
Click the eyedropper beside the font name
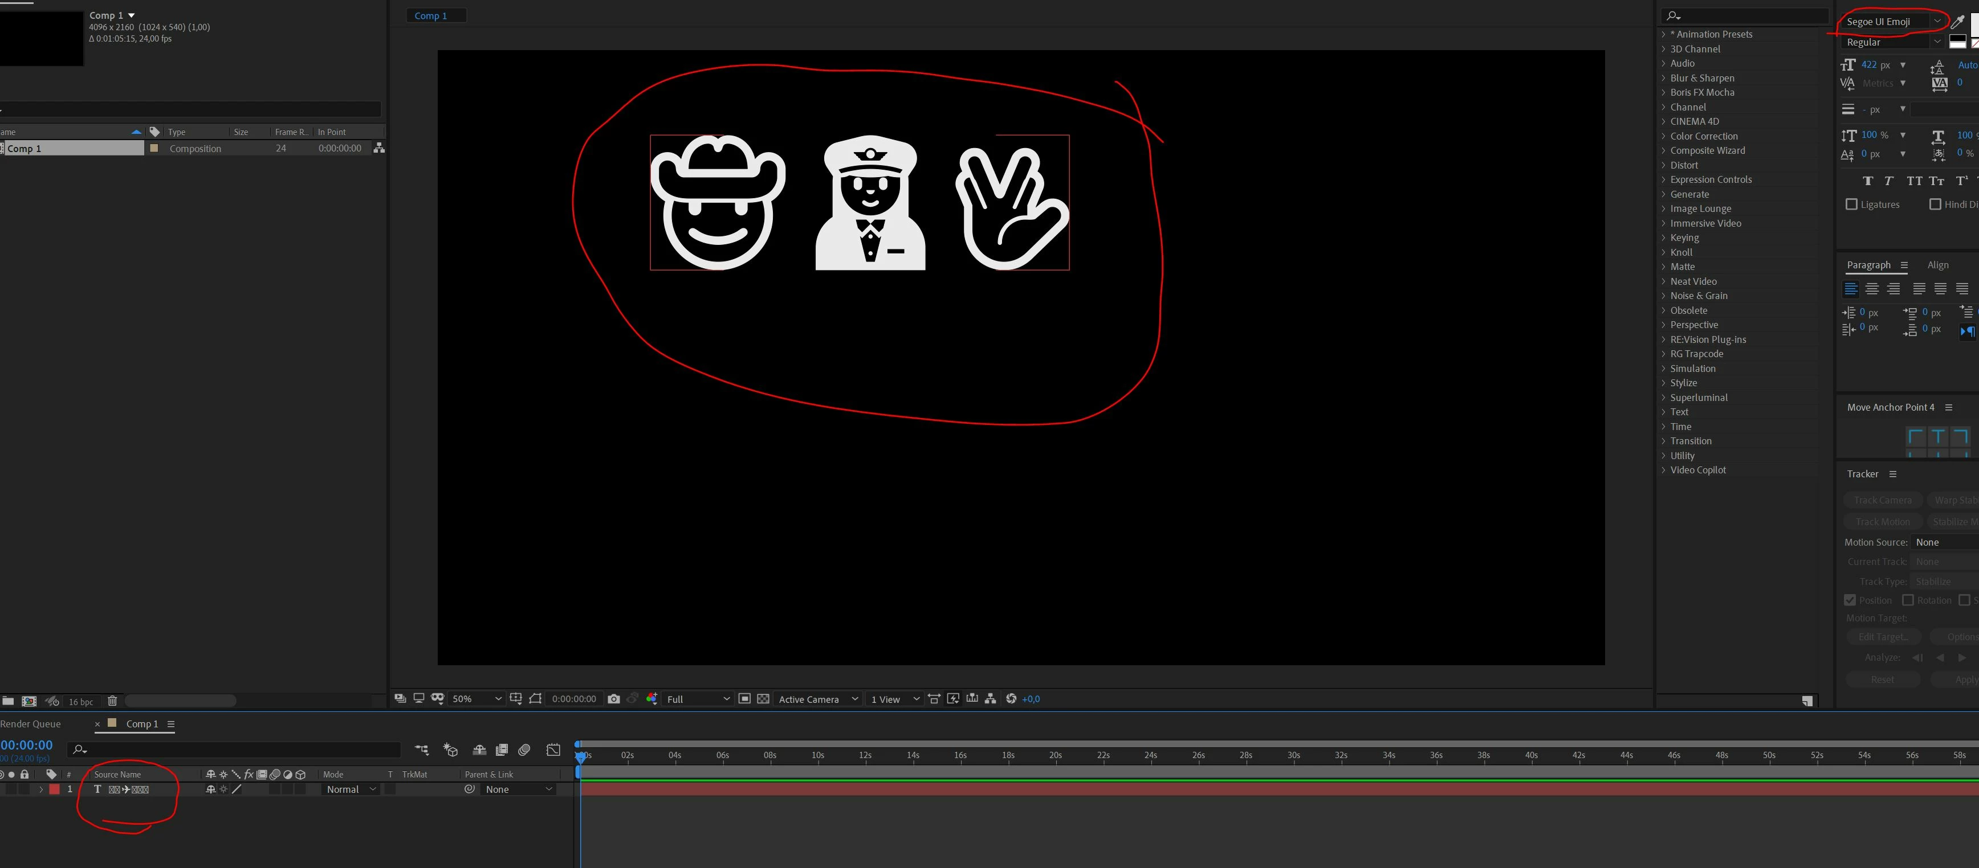1957,22
